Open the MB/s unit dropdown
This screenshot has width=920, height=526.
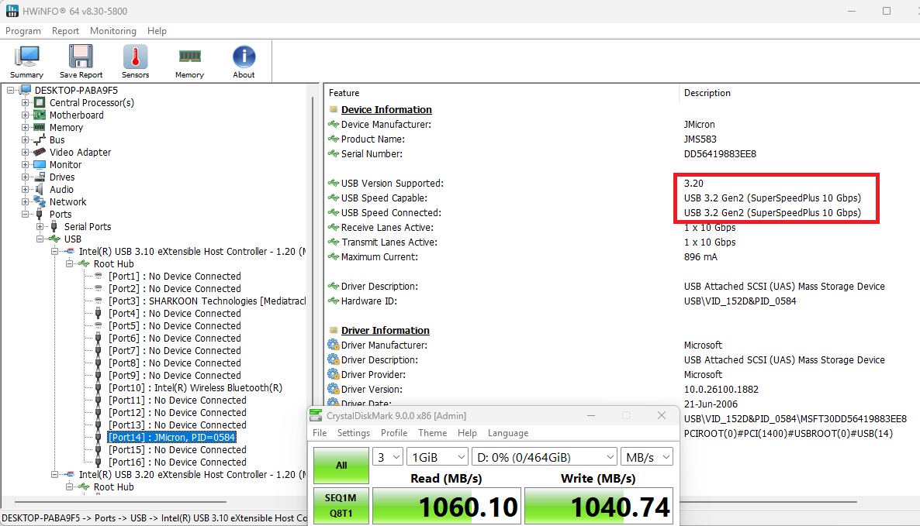(647, 457)
